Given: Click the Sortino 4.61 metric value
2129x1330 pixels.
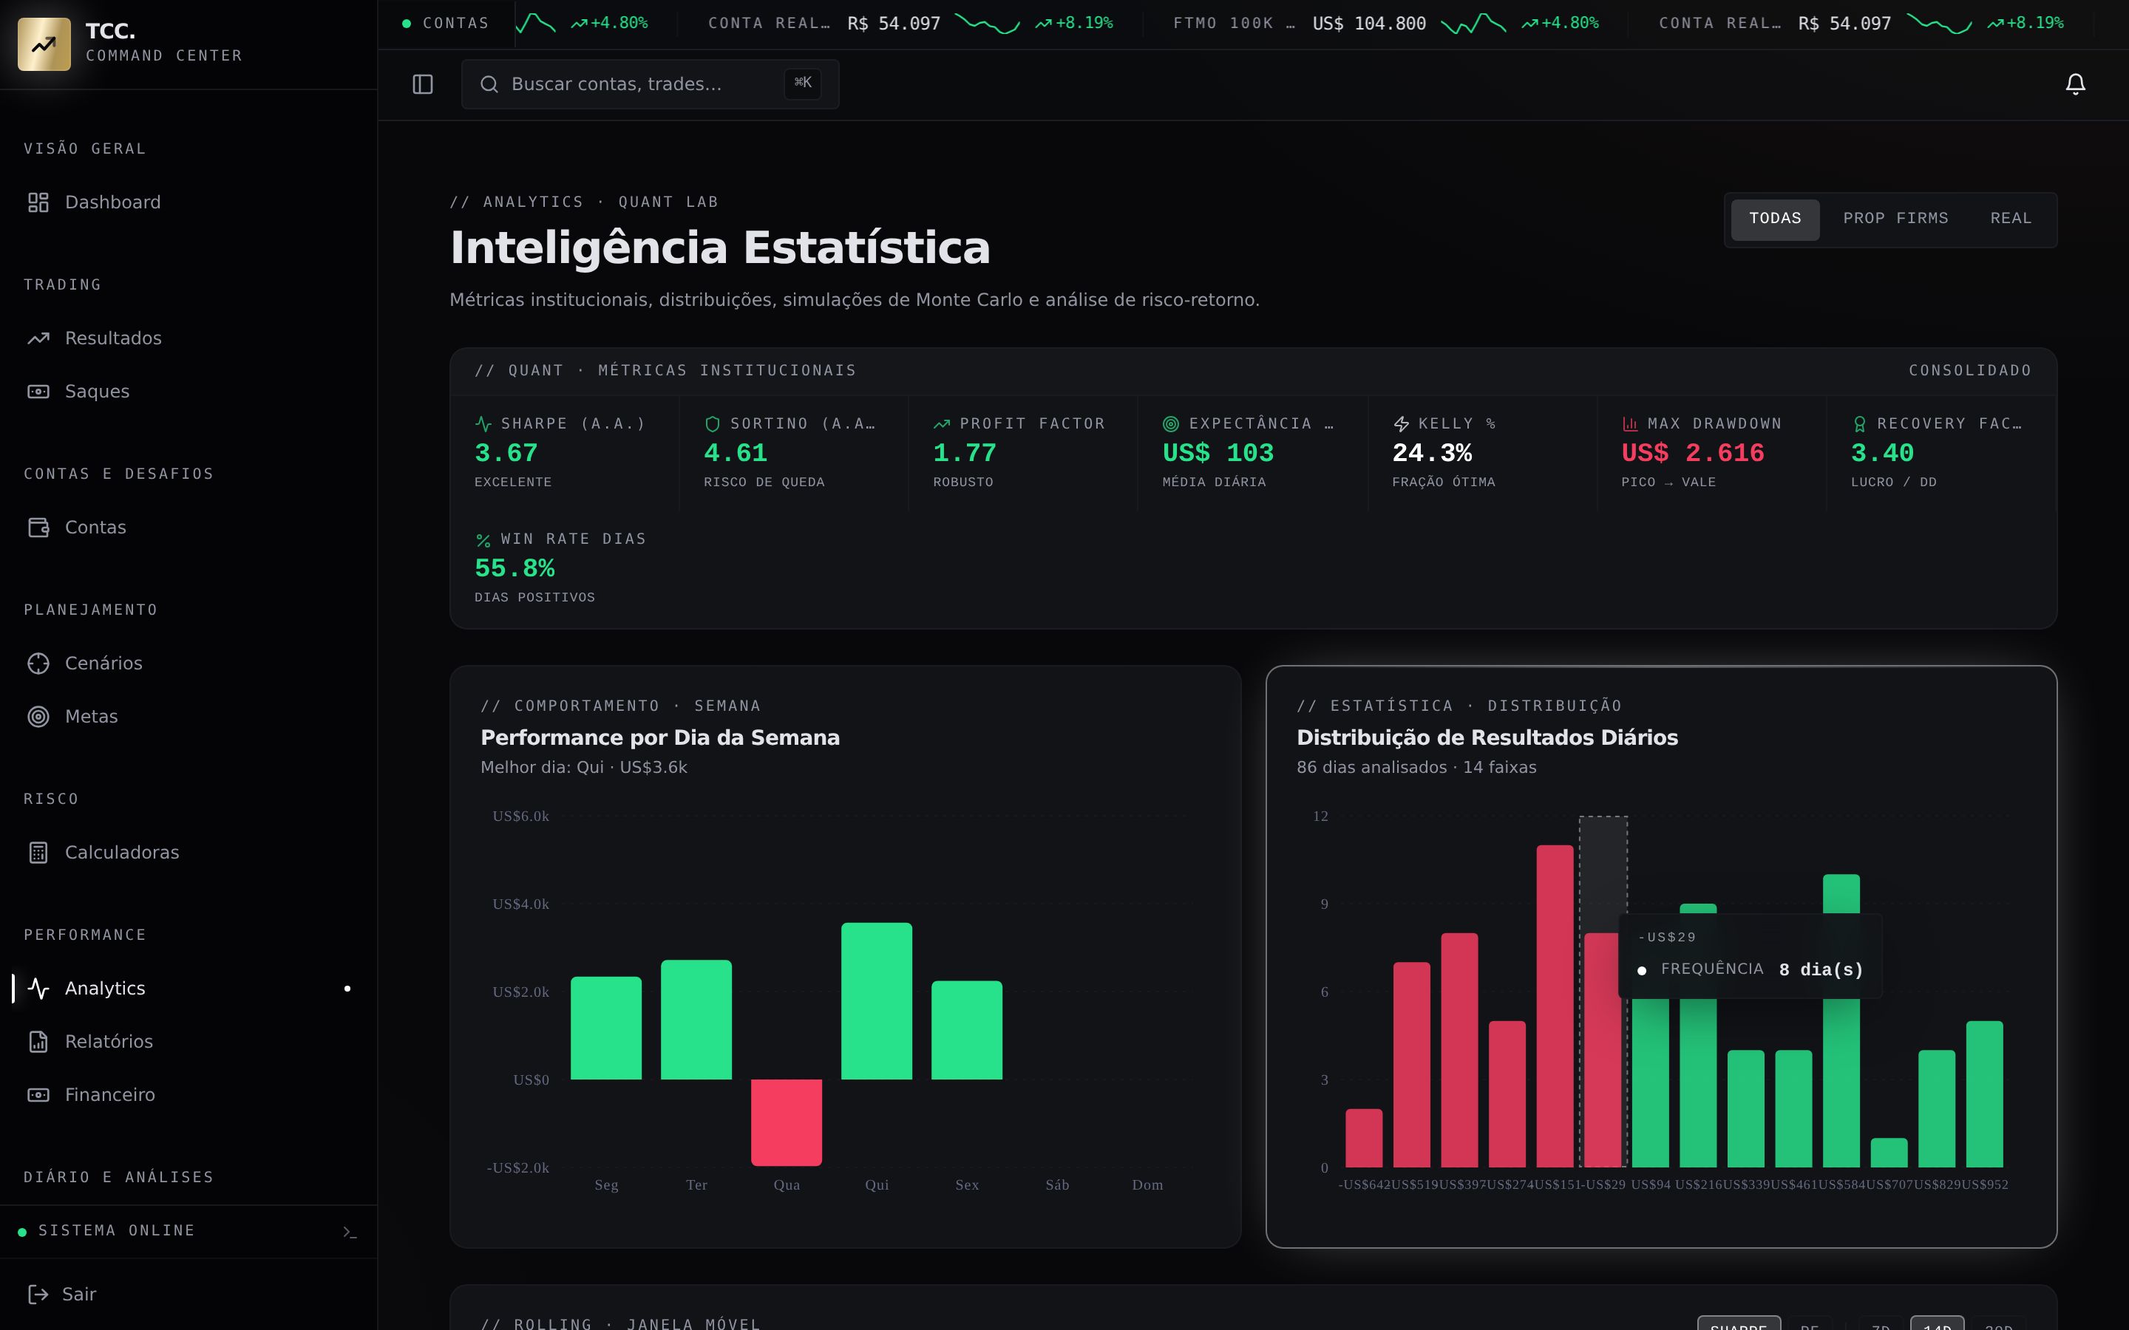Looking at the screenshot, I should point(736,453).
